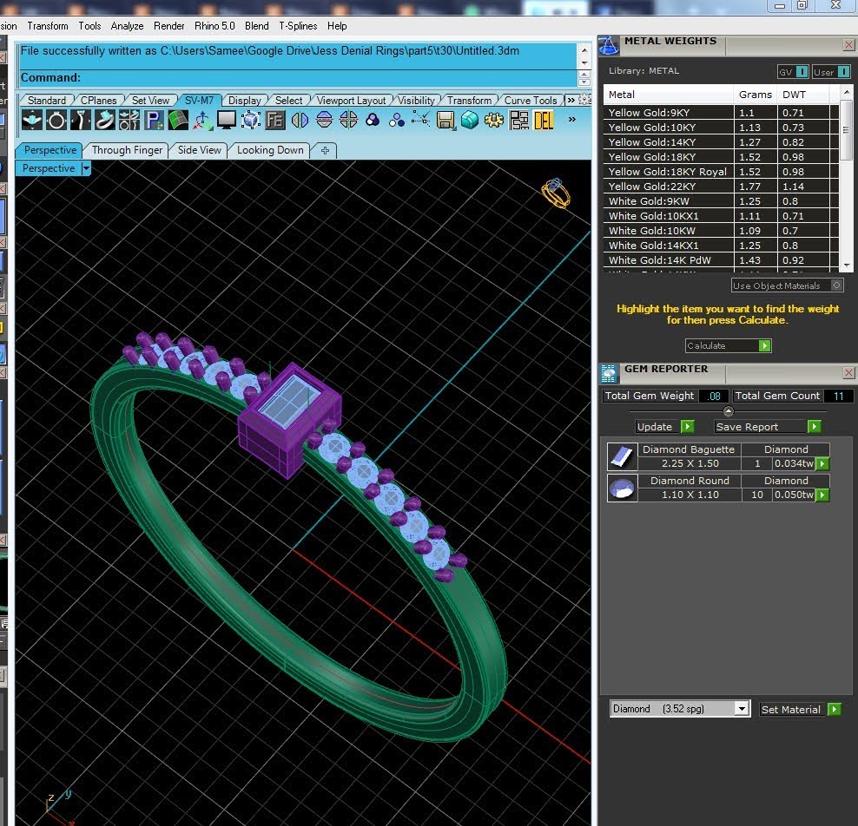Image resolution: width=858 pixels, height=826 pixels.
Task: Expand the Diamond Round row arrow
Action: 822,495
